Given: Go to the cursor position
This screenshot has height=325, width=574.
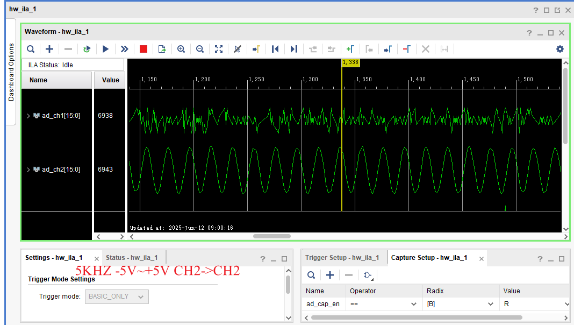Looking at the screenshot, I should point(256,49).
